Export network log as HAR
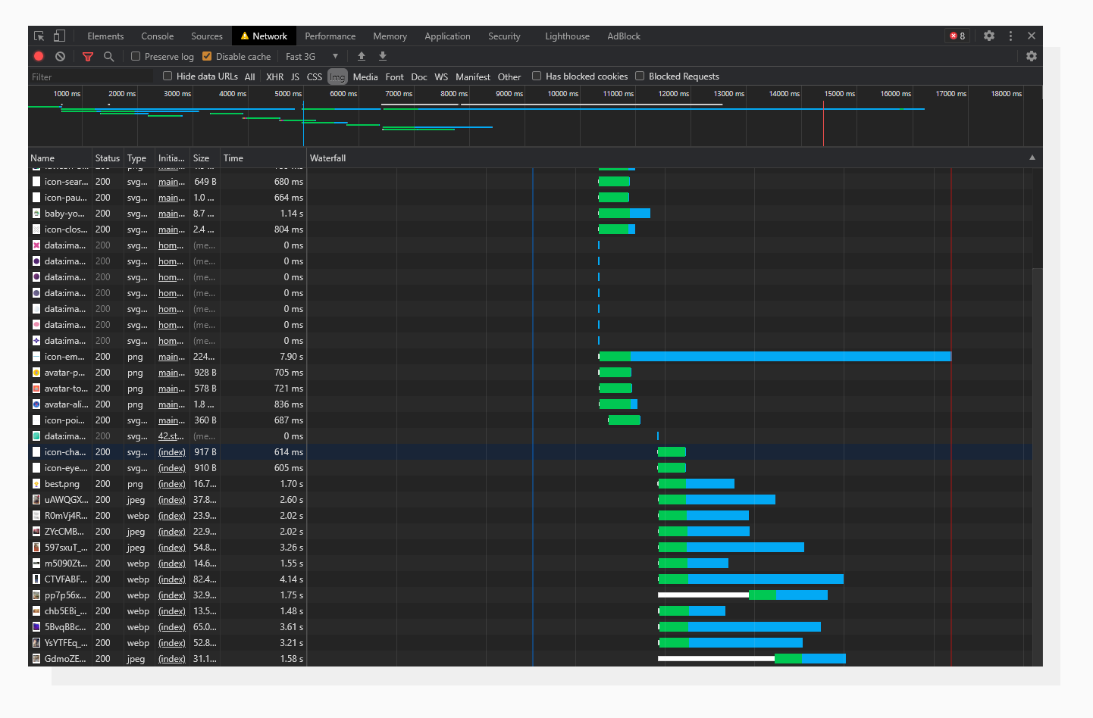This screenshot has height=718, width=1093. tap(383, 56)
